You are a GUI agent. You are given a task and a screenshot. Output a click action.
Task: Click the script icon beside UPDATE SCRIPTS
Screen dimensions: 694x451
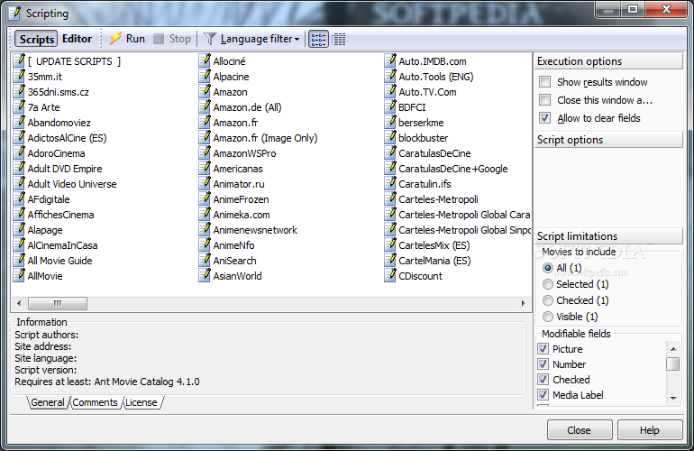pos(19,60)
